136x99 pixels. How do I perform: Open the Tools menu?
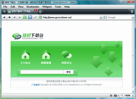pyautogui.click(x=58, y=7)
